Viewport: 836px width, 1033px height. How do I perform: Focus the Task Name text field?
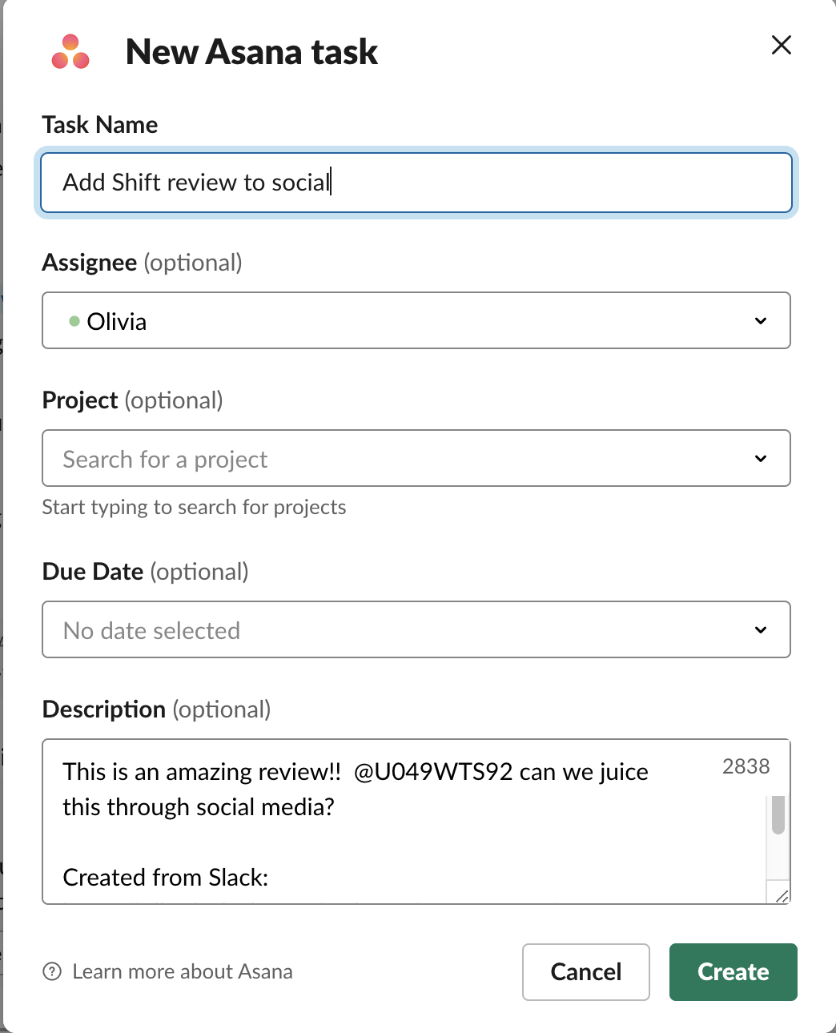pyautogui.click(x=416, y=183)
